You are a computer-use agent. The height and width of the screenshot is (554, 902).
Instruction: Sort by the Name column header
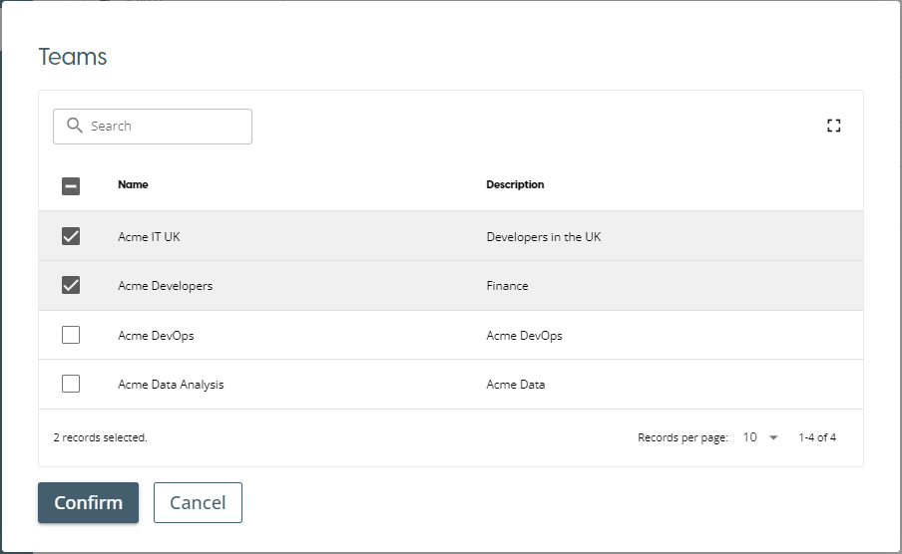pyautogui.click(x=133, y=184)
